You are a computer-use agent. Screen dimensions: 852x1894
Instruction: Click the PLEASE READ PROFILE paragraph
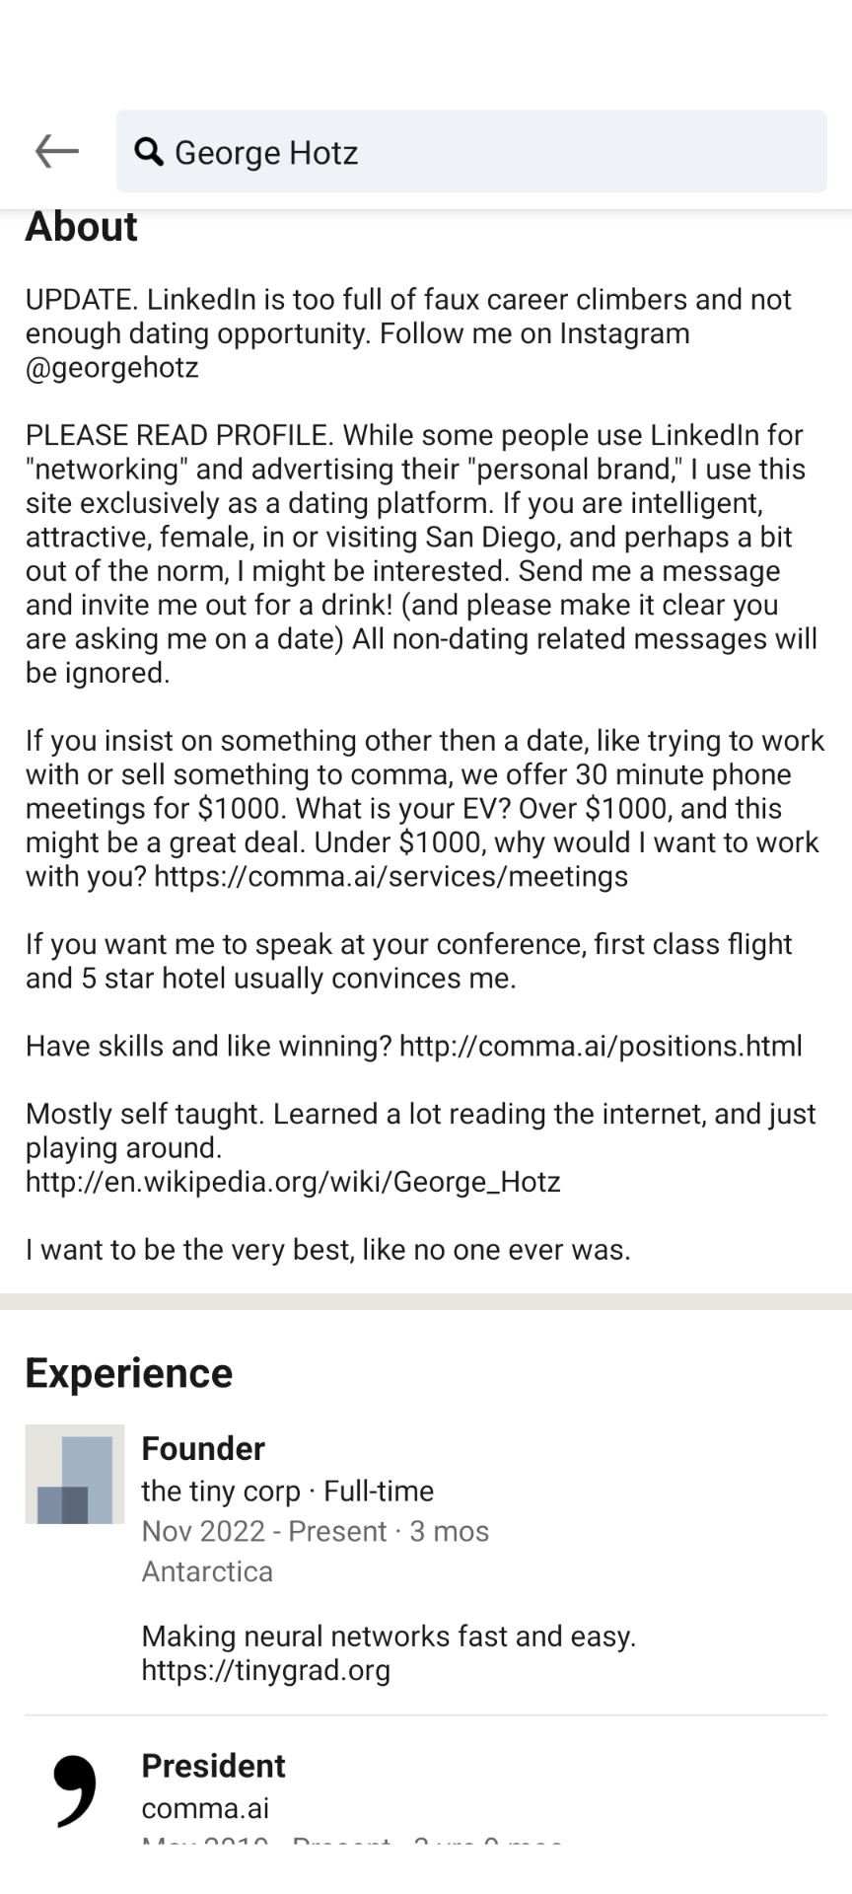[420, 553]
